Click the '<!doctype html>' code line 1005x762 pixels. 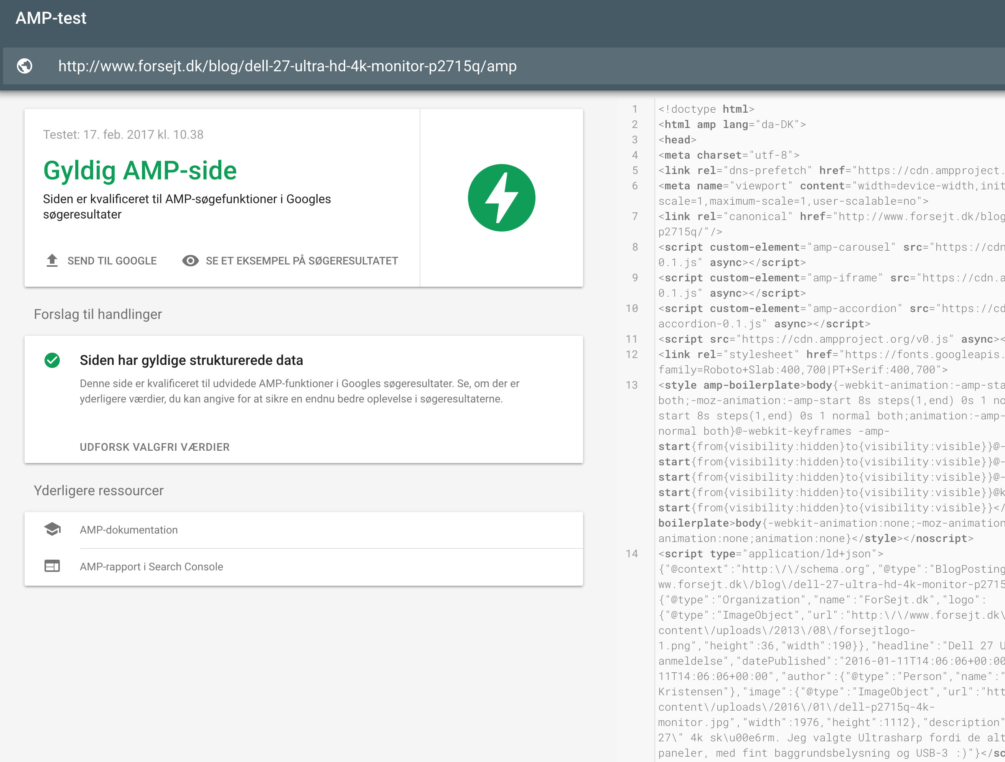(706, 109)
